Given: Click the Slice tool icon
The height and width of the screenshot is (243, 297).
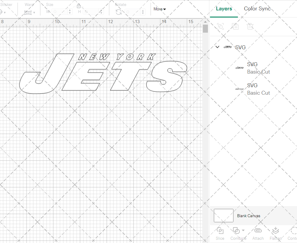Looking at the screenshot, I should click(x=220, y=231).
